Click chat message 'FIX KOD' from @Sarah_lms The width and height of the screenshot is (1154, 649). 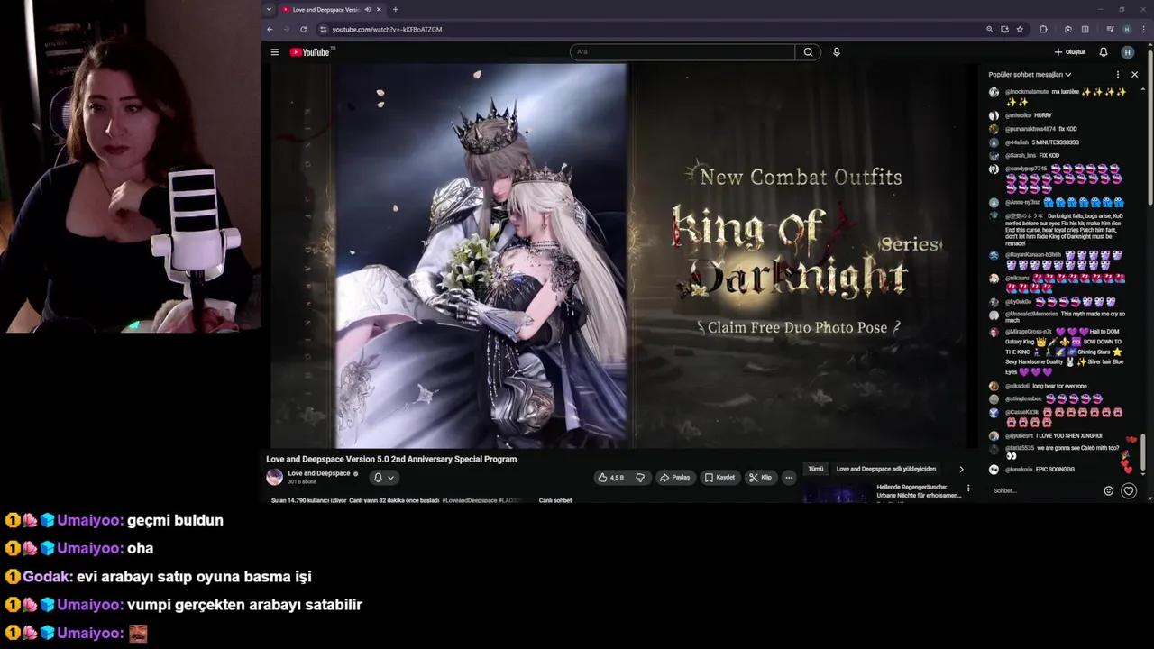tap(1025, 155)
